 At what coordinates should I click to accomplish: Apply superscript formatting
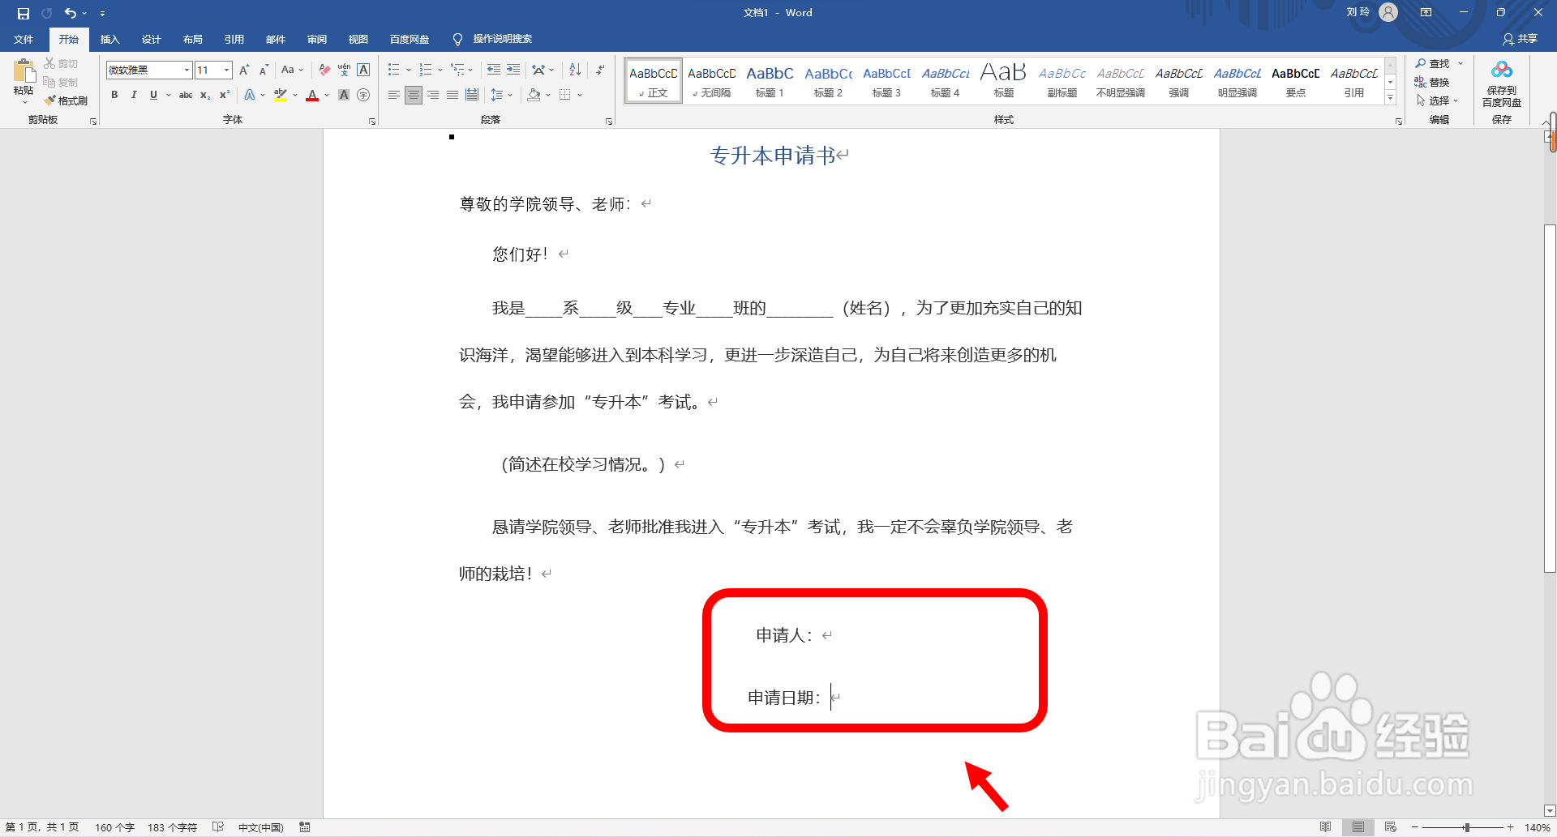point(225,95)
